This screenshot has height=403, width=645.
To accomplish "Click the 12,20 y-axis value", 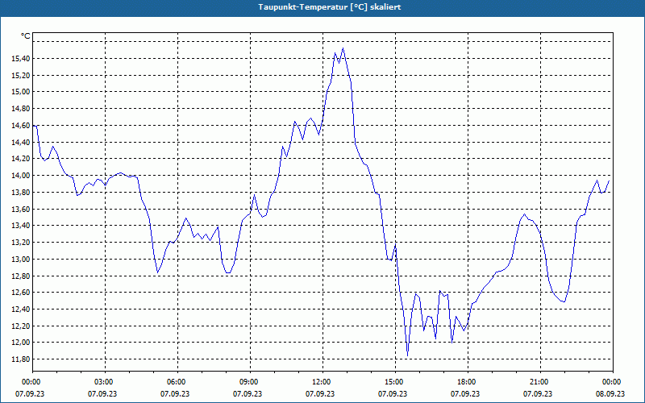I will click(x=21, y=326).
